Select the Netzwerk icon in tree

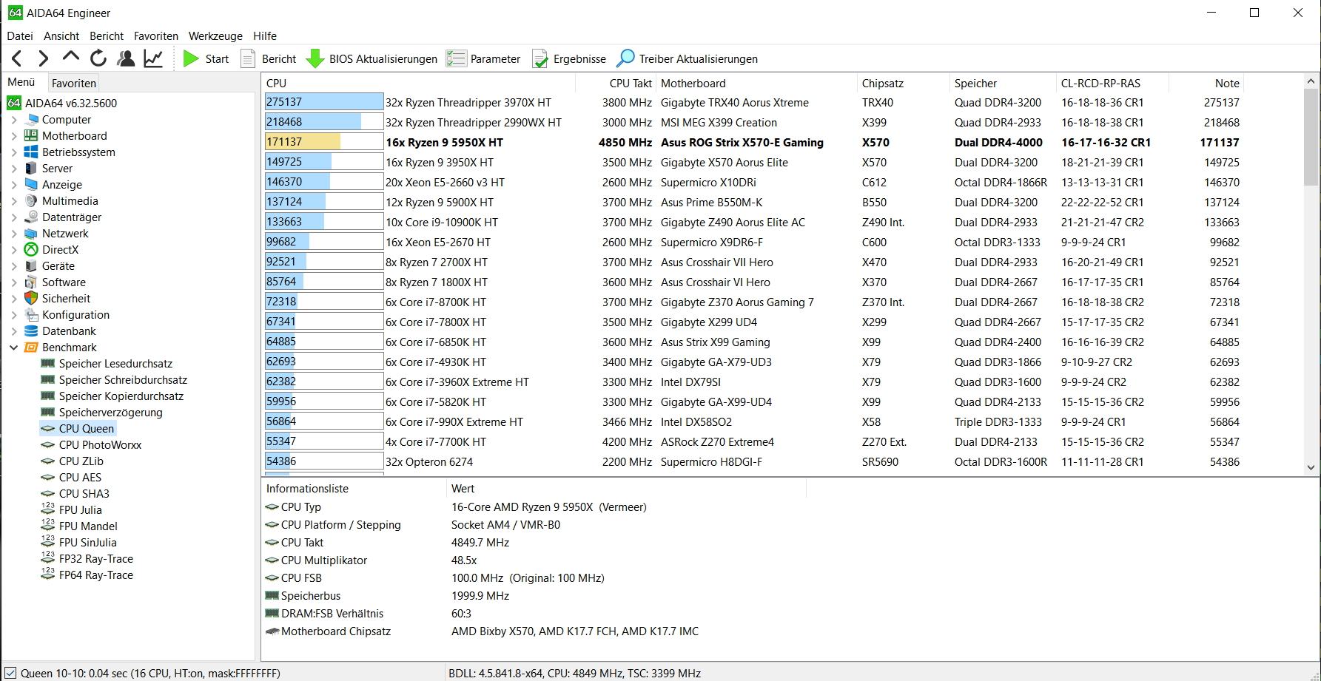click(31, 233)
